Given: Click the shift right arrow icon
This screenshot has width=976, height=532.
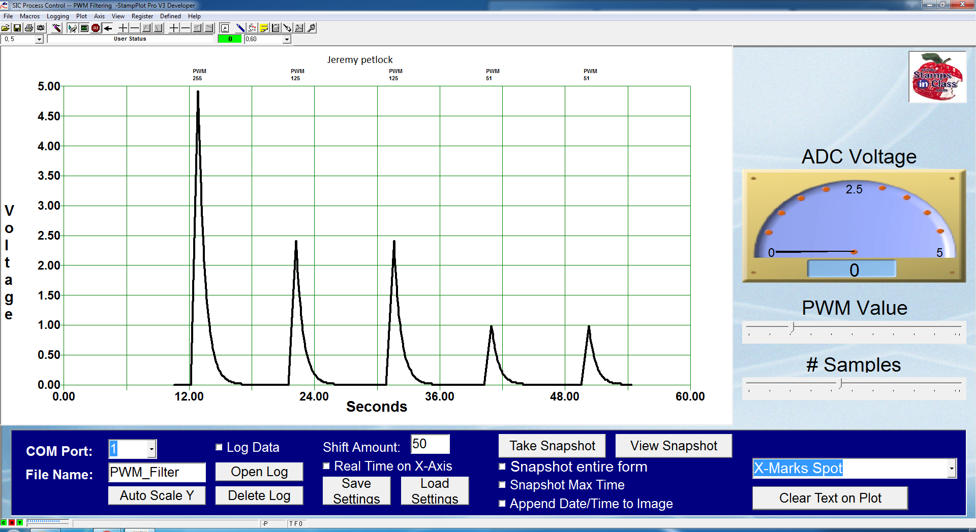Looking at the screenshot, I should (x=209, y=28).
